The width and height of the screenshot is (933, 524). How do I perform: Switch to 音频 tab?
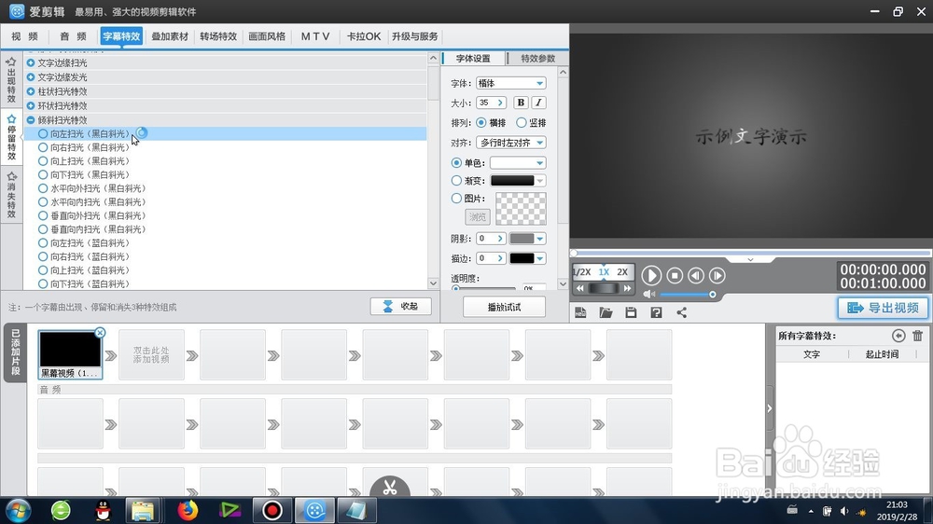pos(73,36)
